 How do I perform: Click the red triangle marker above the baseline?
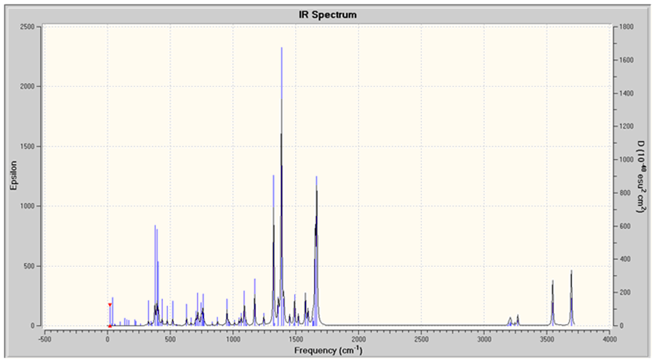pyautogui.click(x=110, y=305)
